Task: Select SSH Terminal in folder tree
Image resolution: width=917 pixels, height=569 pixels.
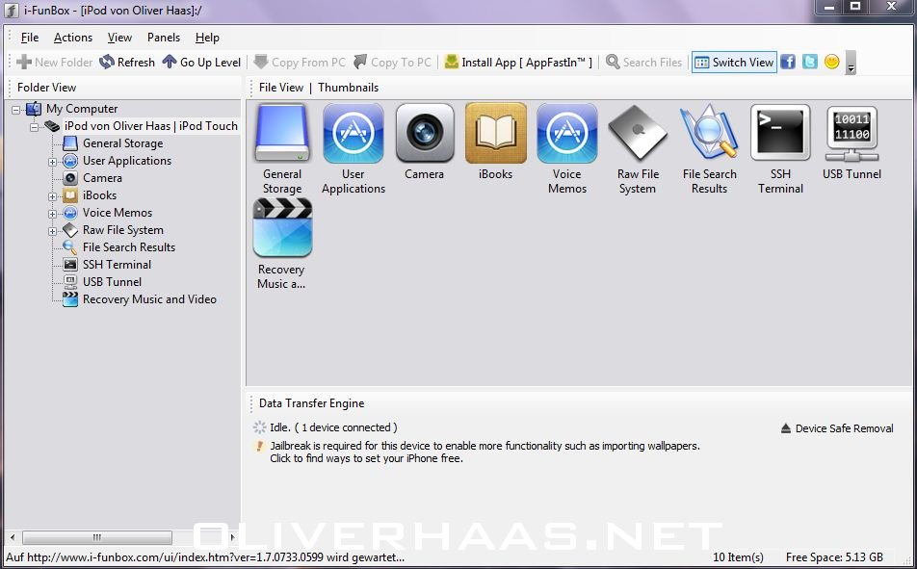Action: point(117,265)
